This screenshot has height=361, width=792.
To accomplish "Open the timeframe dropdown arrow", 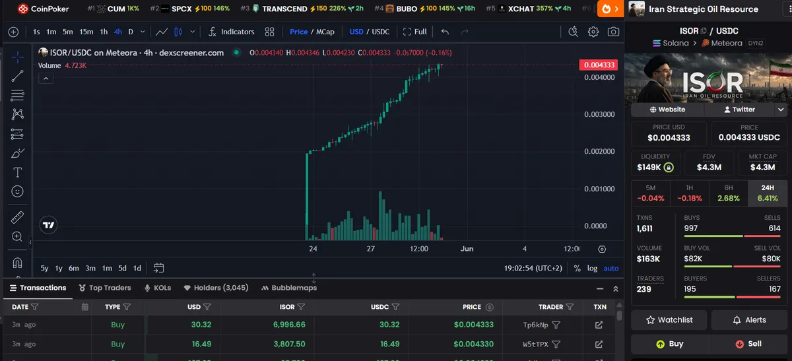I will 142,32.
